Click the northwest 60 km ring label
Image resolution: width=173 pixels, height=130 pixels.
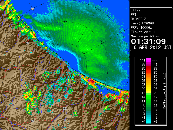pyautogui.click(x=32, y=9)
